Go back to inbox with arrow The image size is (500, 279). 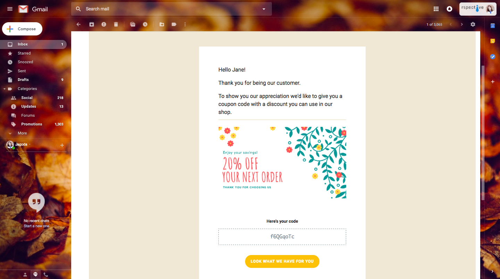point(78,24)
